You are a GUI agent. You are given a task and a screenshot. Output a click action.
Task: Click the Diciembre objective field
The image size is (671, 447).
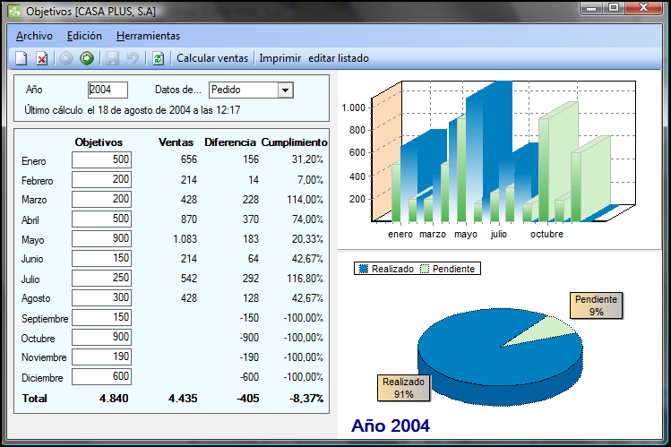point(101,376)
